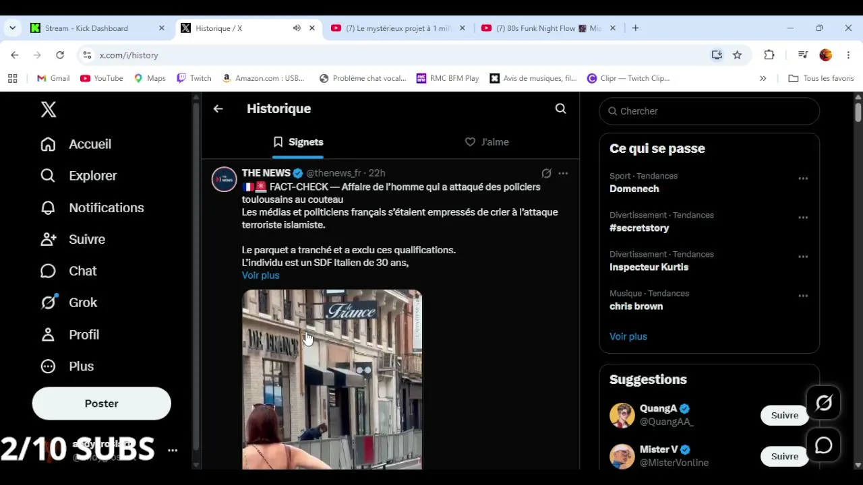Click the address bar URL
The height and width of the screenshot is (485, 863).
129,55
